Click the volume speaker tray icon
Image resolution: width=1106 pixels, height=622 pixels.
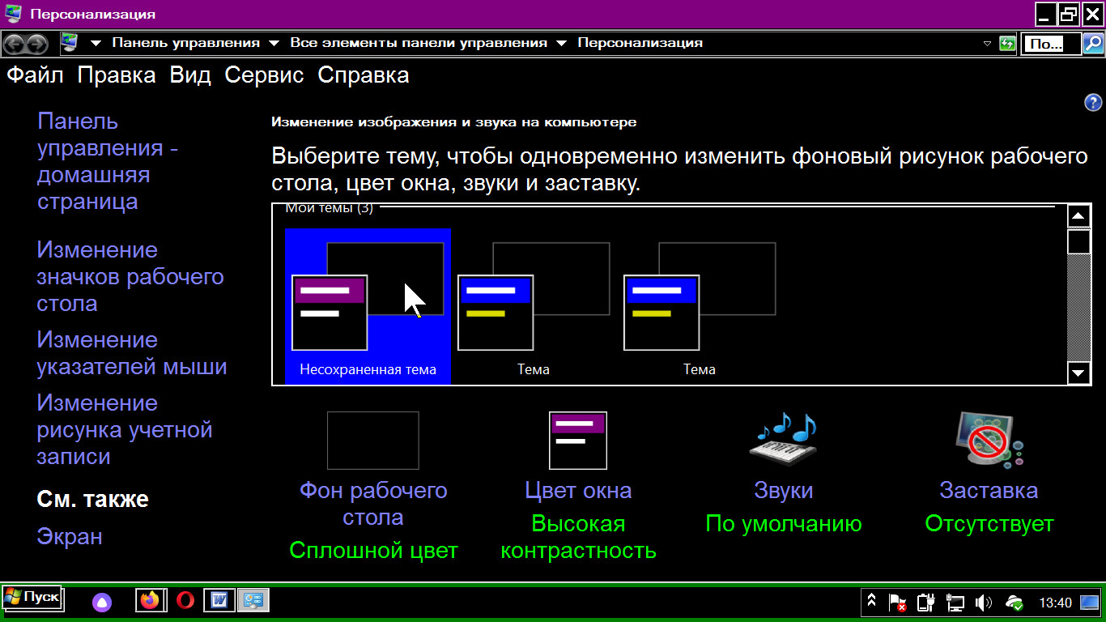coord(984,603)
